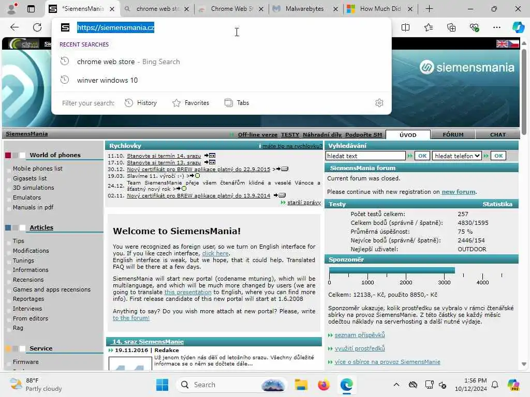
Task: Reload the page with refresh icon
Action: (37, 27)
